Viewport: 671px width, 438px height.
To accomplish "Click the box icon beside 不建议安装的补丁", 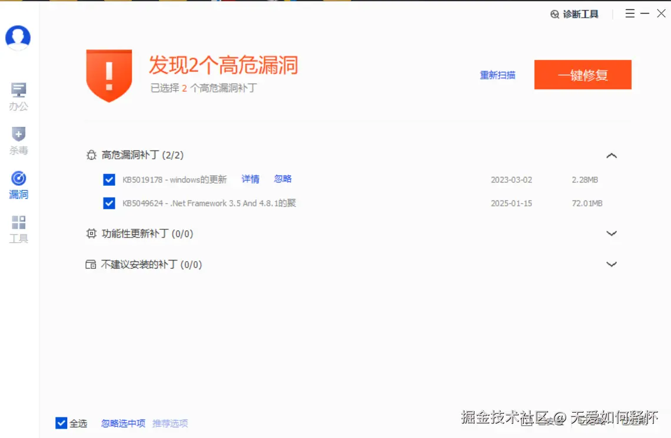I will pyautogui.click(x=91, y=265).
